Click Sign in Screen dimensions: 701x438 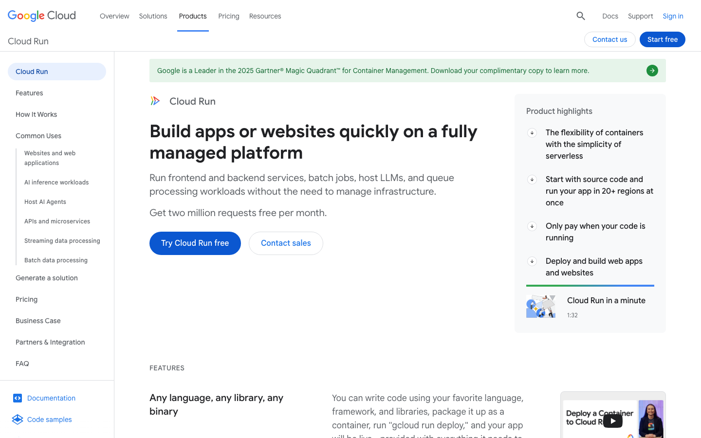pos(673,16)
